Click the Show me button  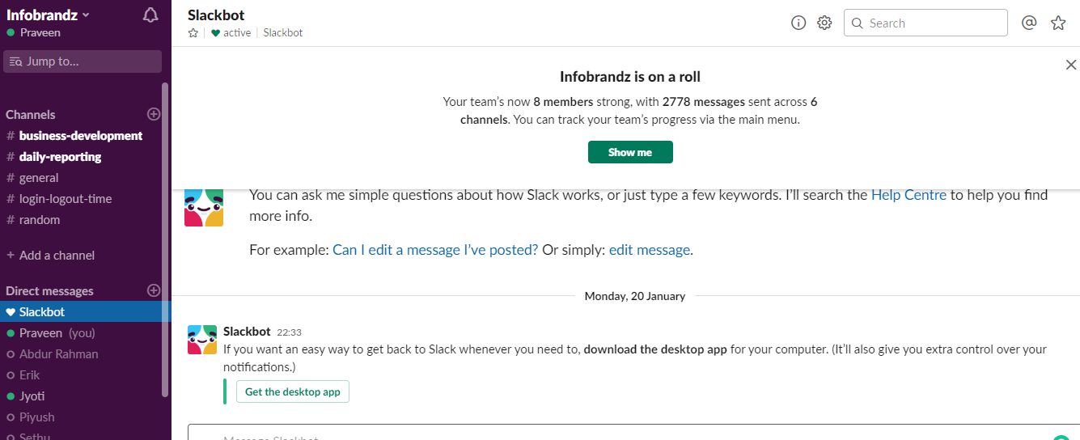pos(630,152)
